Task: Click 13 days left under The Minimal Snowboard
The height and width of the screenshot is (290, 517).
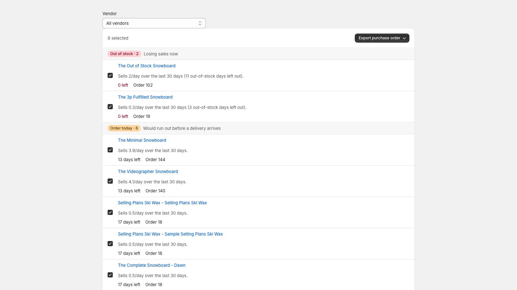Action: tap(129, 159)
